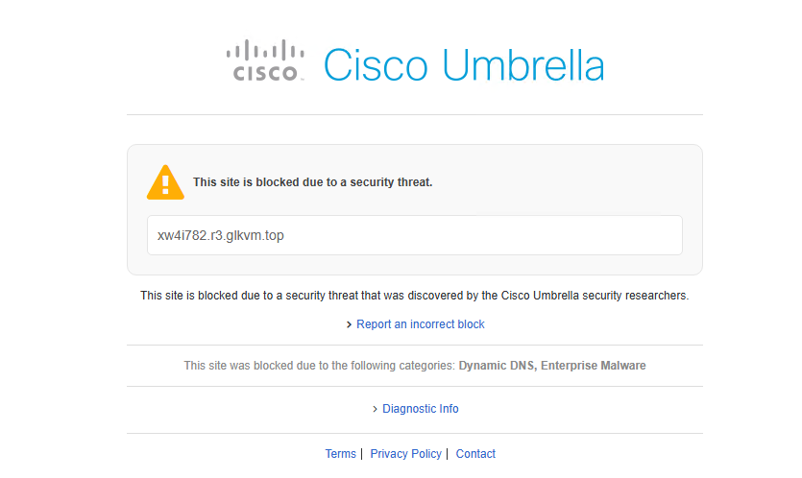This screenshot has width=802, height=478.
Task: Open the Diagnostic Info link
Action: (420, 409)
